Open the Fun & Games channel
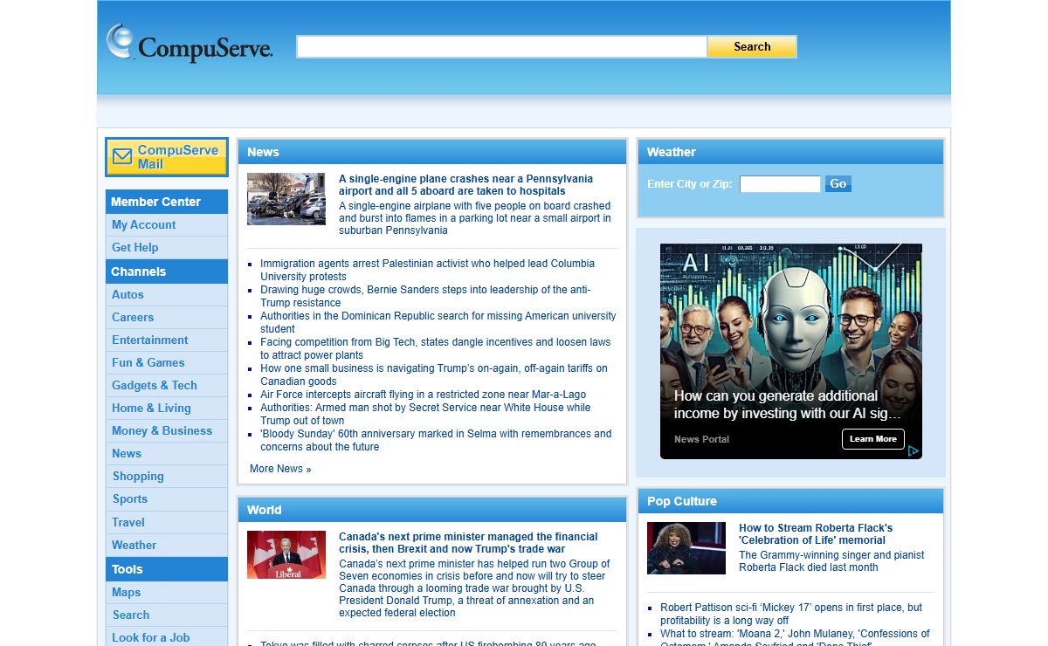The height and width of the screenshot is (646, 1048). pos(148,362)
